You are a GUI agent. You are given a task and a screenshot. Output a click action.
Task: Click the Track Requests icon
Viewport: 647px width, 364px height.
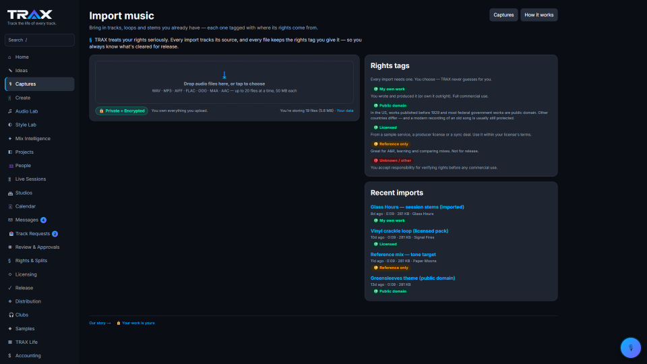point(11,234)
